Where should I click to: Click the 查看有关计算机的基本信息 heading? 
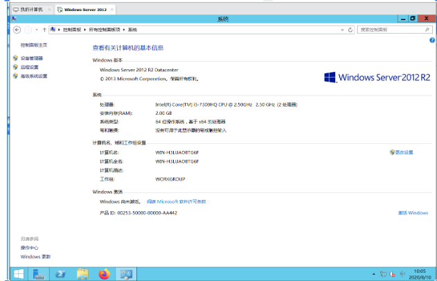coord(128,48)
